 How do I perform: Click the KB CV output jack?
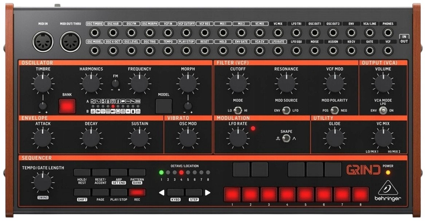(351, 51)
